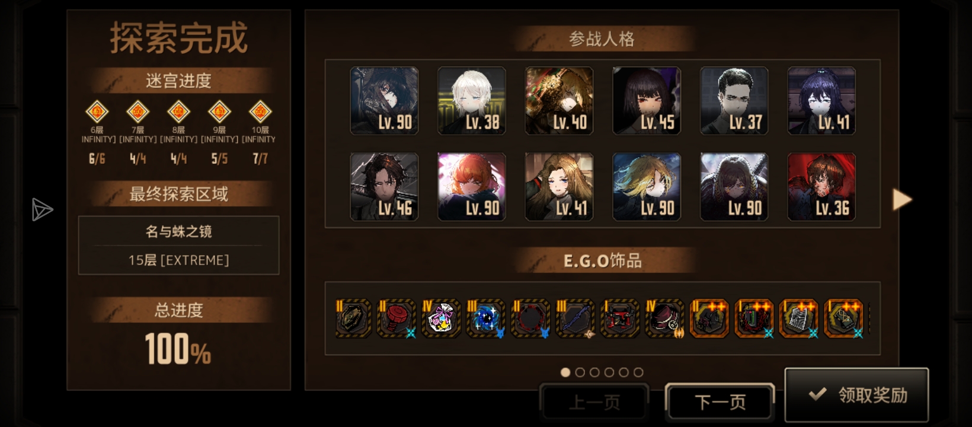Click the paper-plane send icon on the left
Viewport: 972px width, 427px height.
(x=42, y=209)
